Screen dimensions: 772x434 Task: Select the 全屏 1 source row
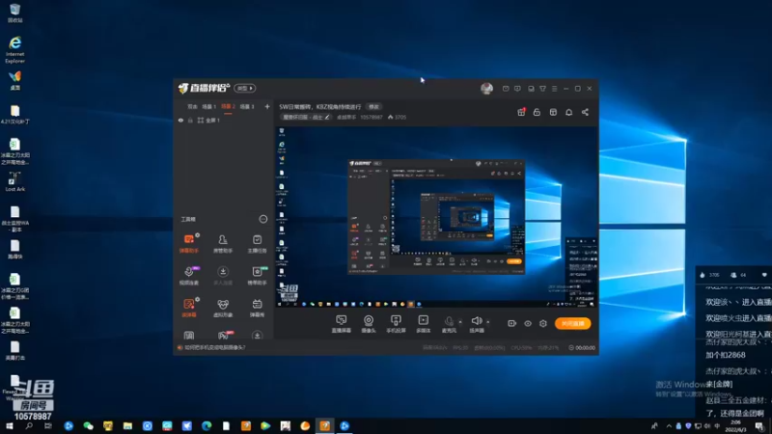224,120
